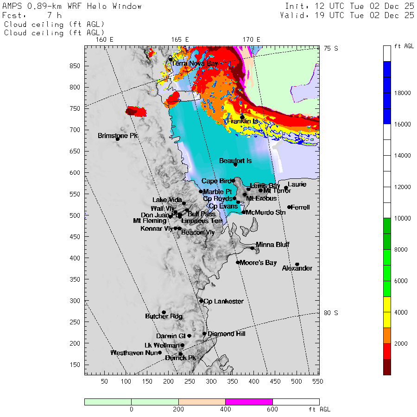Click the dark red swatch at colorbar bottom
This screenshot has height=417, width=417.
coord(387,367)
